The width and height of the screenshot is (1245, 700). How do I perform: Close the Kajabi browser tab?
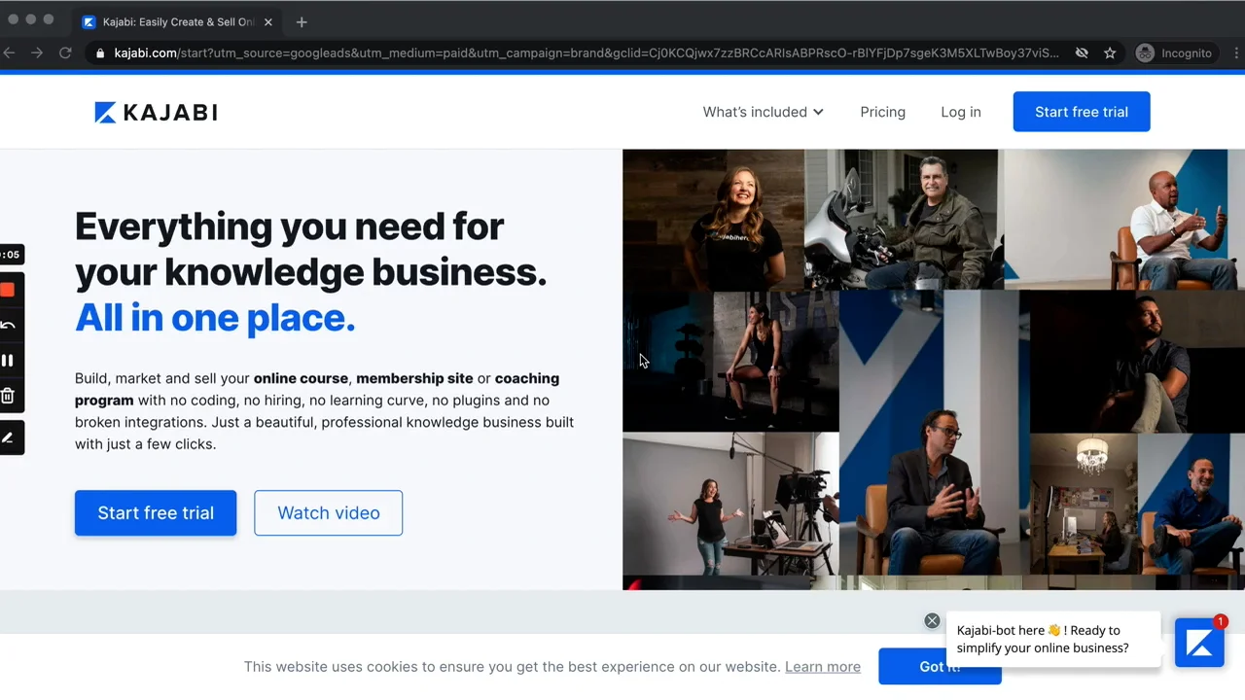tap(268, 21)
